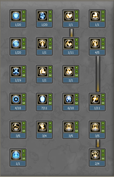Select the blue star orb skill at 4/18
The height and width of the screenshot is (177, 114).
16,99
